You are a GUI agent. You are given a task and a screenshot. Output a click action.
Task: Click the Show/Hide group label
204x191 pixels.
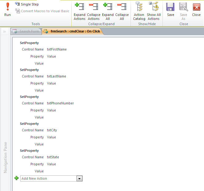coord(147,24)
